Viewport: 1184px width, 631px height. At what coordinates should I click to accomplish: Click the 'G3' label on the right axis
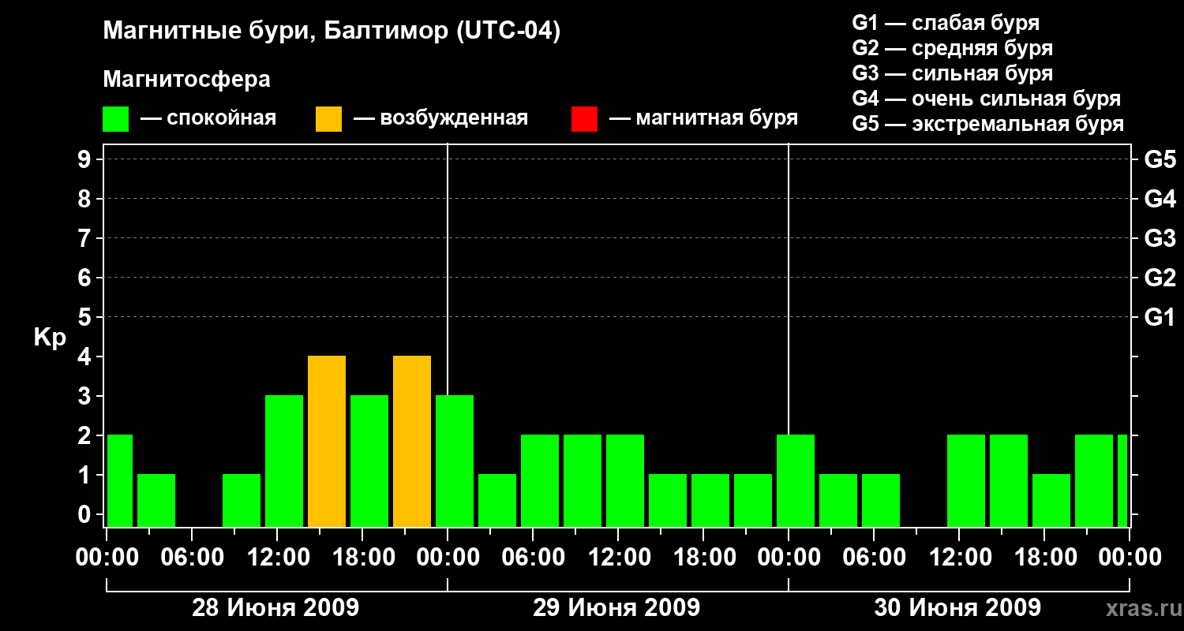pos(1160,239)
